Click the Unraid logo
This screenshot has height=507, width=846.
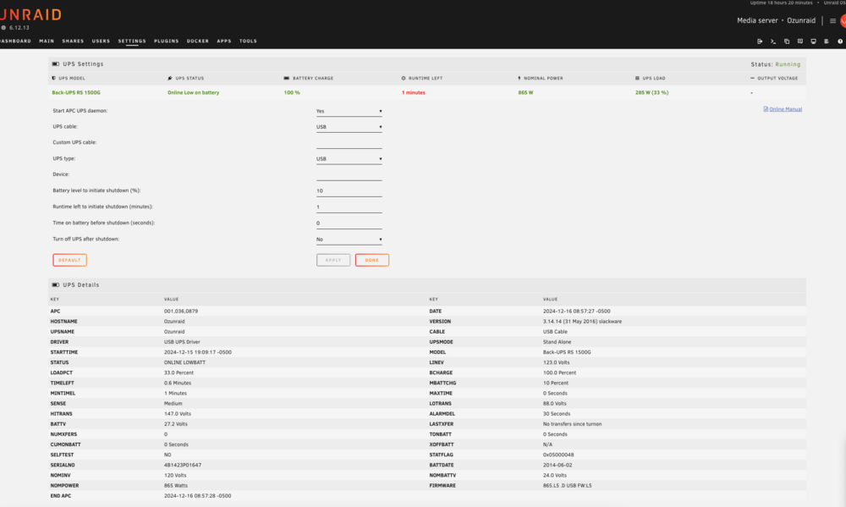click(30, 14)
